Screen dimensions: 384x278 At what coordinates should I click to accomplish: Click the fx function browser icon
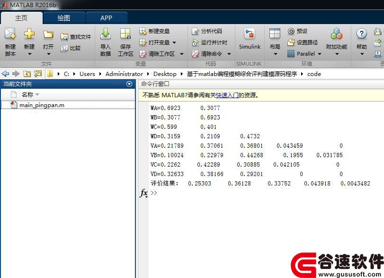(144, 193)
